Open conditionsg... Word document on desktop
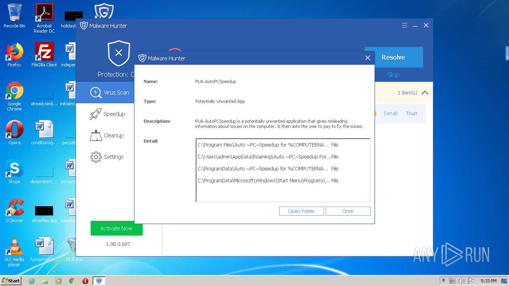This screenshot has height=286, width=509. [x=44, y=133]
